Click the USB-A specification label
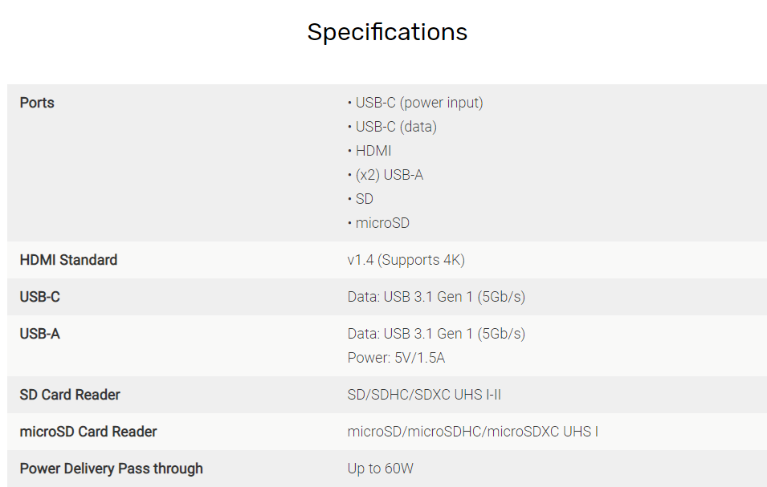 click(39, 334)
